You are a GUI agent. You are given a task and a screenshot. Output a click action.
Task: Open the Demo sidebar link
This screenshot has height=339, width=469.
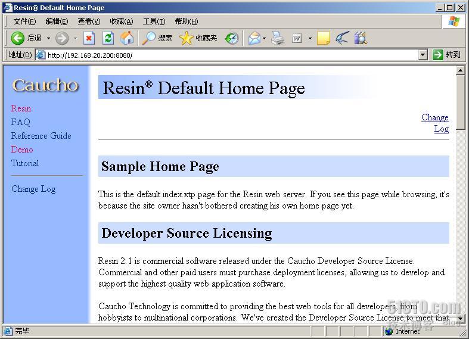[22, 150]
